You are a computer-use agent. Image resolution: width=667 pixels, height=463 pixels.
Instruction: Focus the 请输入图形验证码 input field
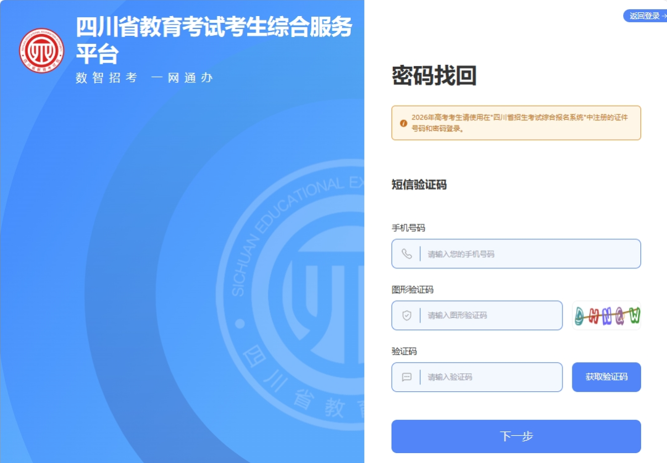point(477,315)
